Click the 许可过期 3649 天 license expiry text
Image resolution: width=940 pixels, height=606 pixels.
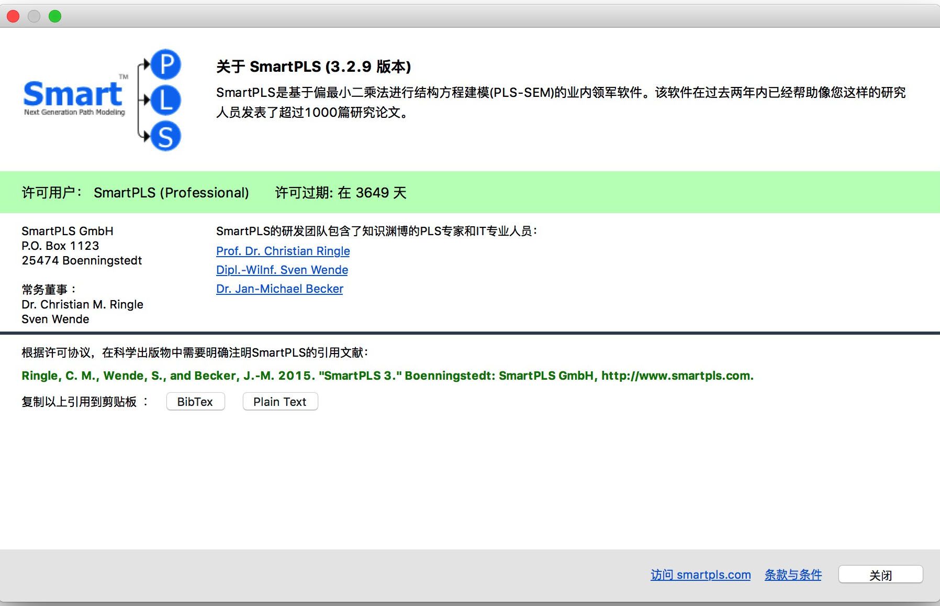[x=341, y=193]
